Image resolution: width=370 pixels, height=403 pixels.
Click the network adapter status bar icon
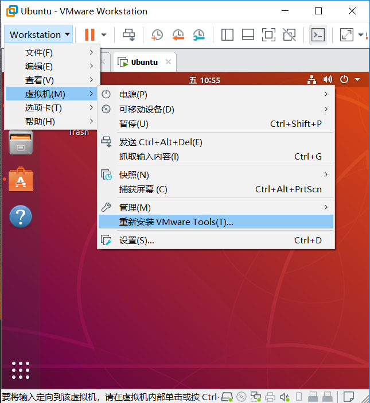[x=256, y=397]
